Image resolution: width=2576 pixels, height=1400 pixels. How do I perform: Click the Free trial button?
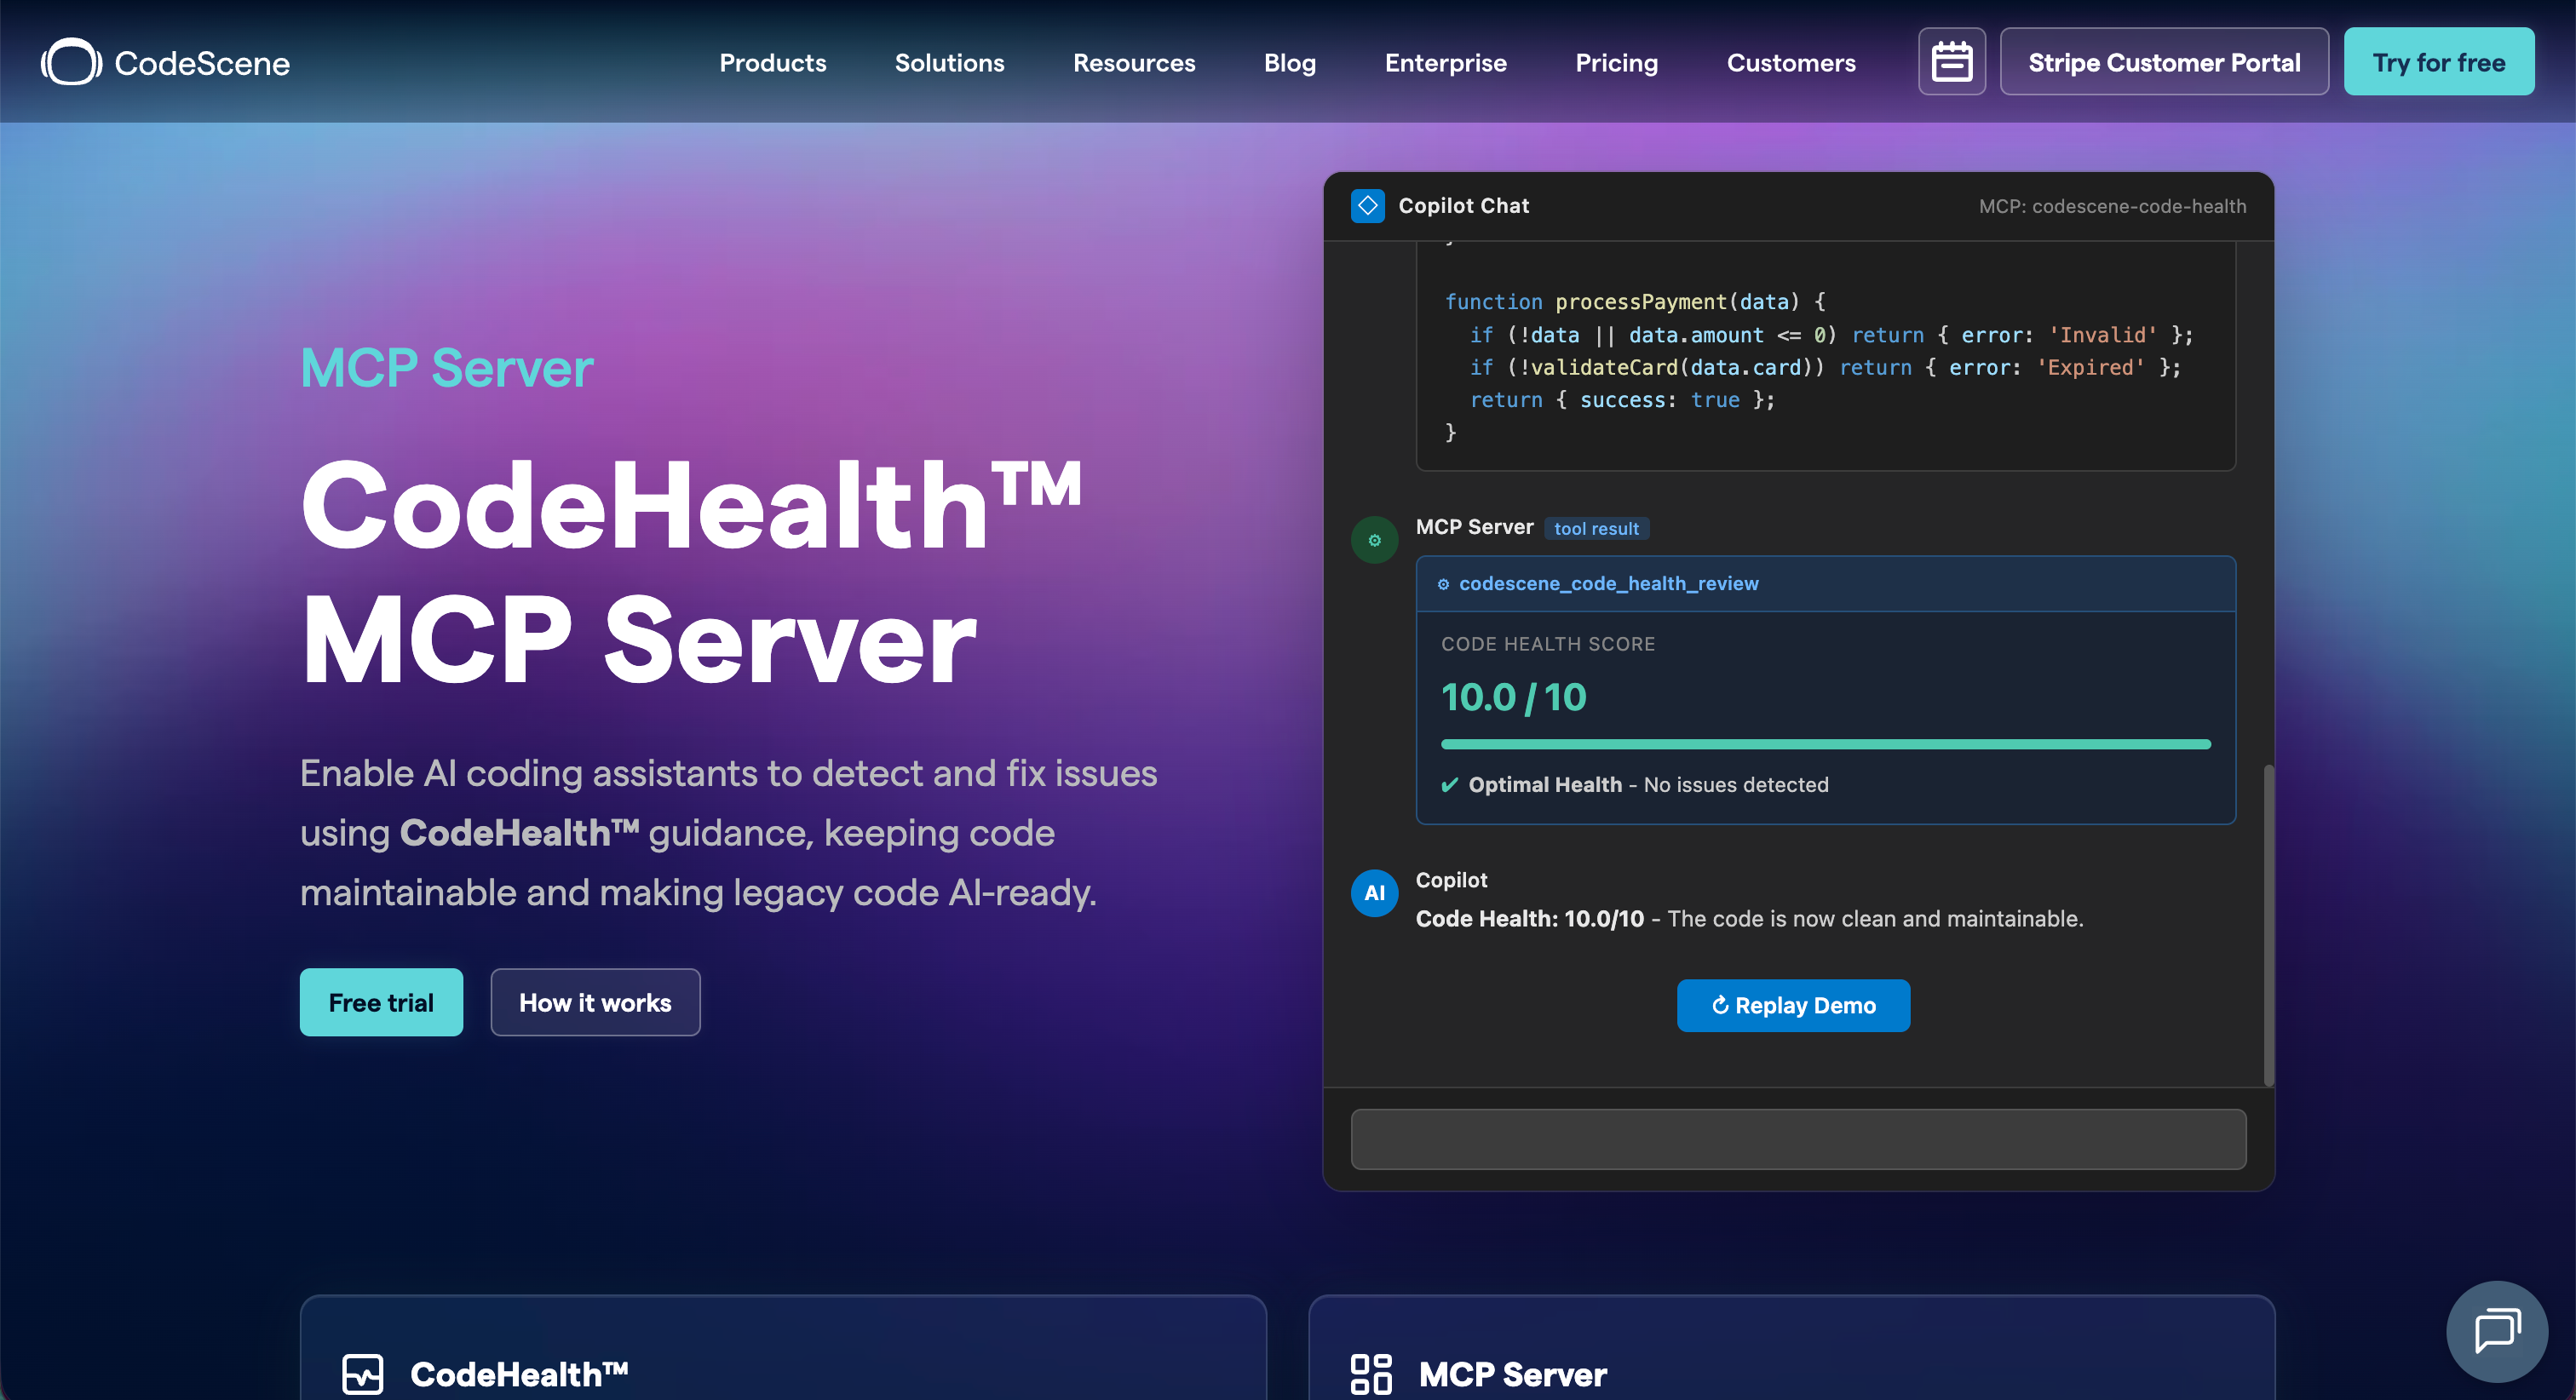(x=381, y=1002)
